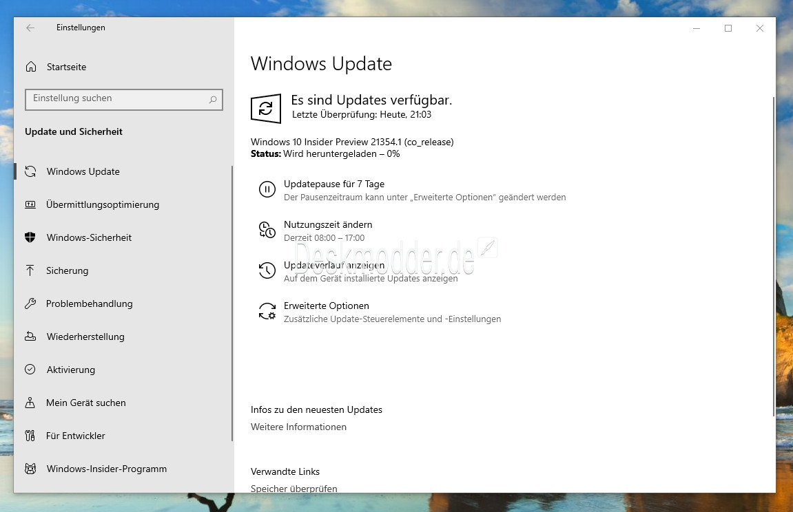Click the Startseite home icon

click(x=31, y=67)
